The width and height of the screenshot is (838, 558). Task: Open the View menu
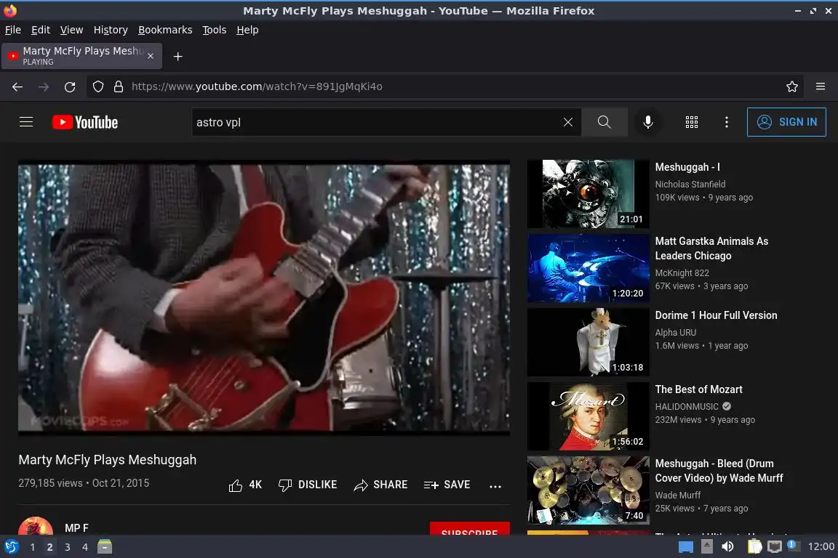[71, 30]
